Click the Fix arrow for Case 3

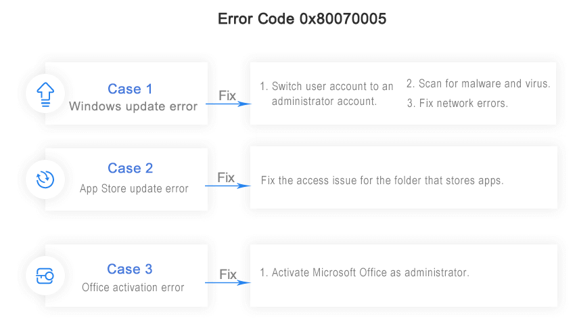[227, 283]
